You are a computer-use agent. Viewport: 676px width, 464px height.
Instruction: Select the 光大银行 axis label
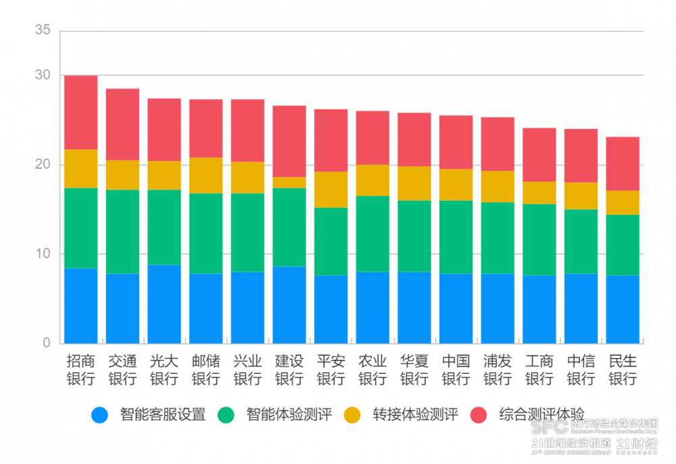coord(164,369)
